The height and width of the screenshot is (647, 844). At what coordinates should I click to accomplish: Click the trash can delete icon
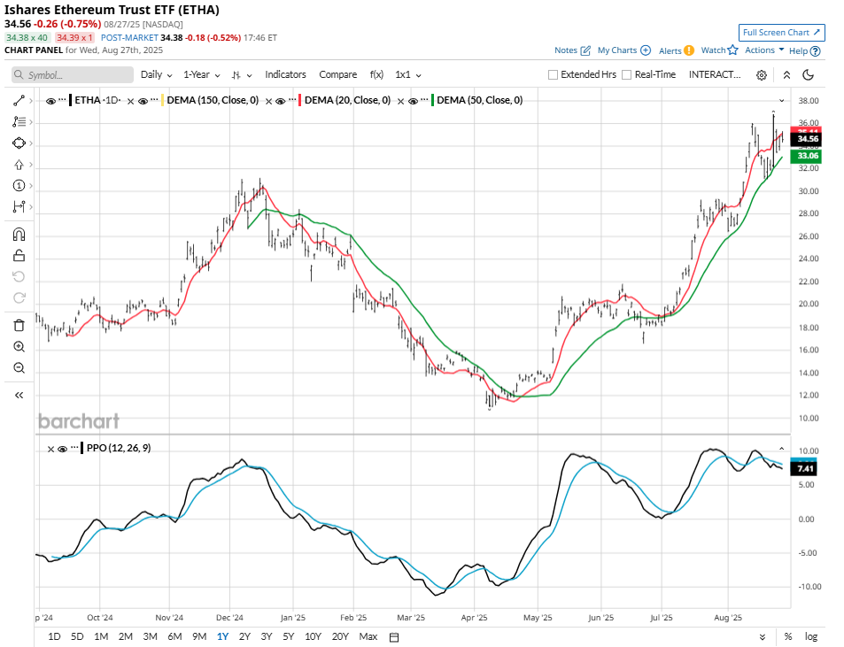pos(19,326)
